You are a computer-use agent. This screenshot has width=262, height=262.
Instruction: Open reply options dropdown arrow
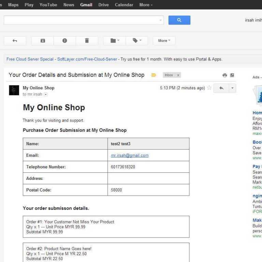232,88
